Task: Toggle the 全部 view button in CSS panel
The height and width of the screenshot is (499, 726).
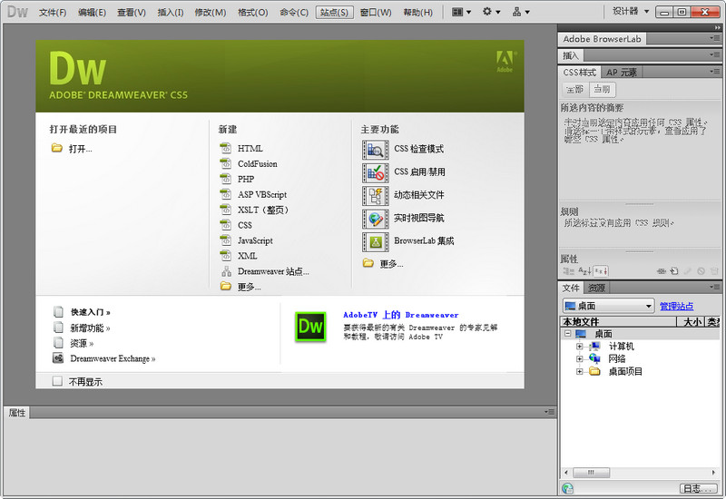Action: click(574, 89)
